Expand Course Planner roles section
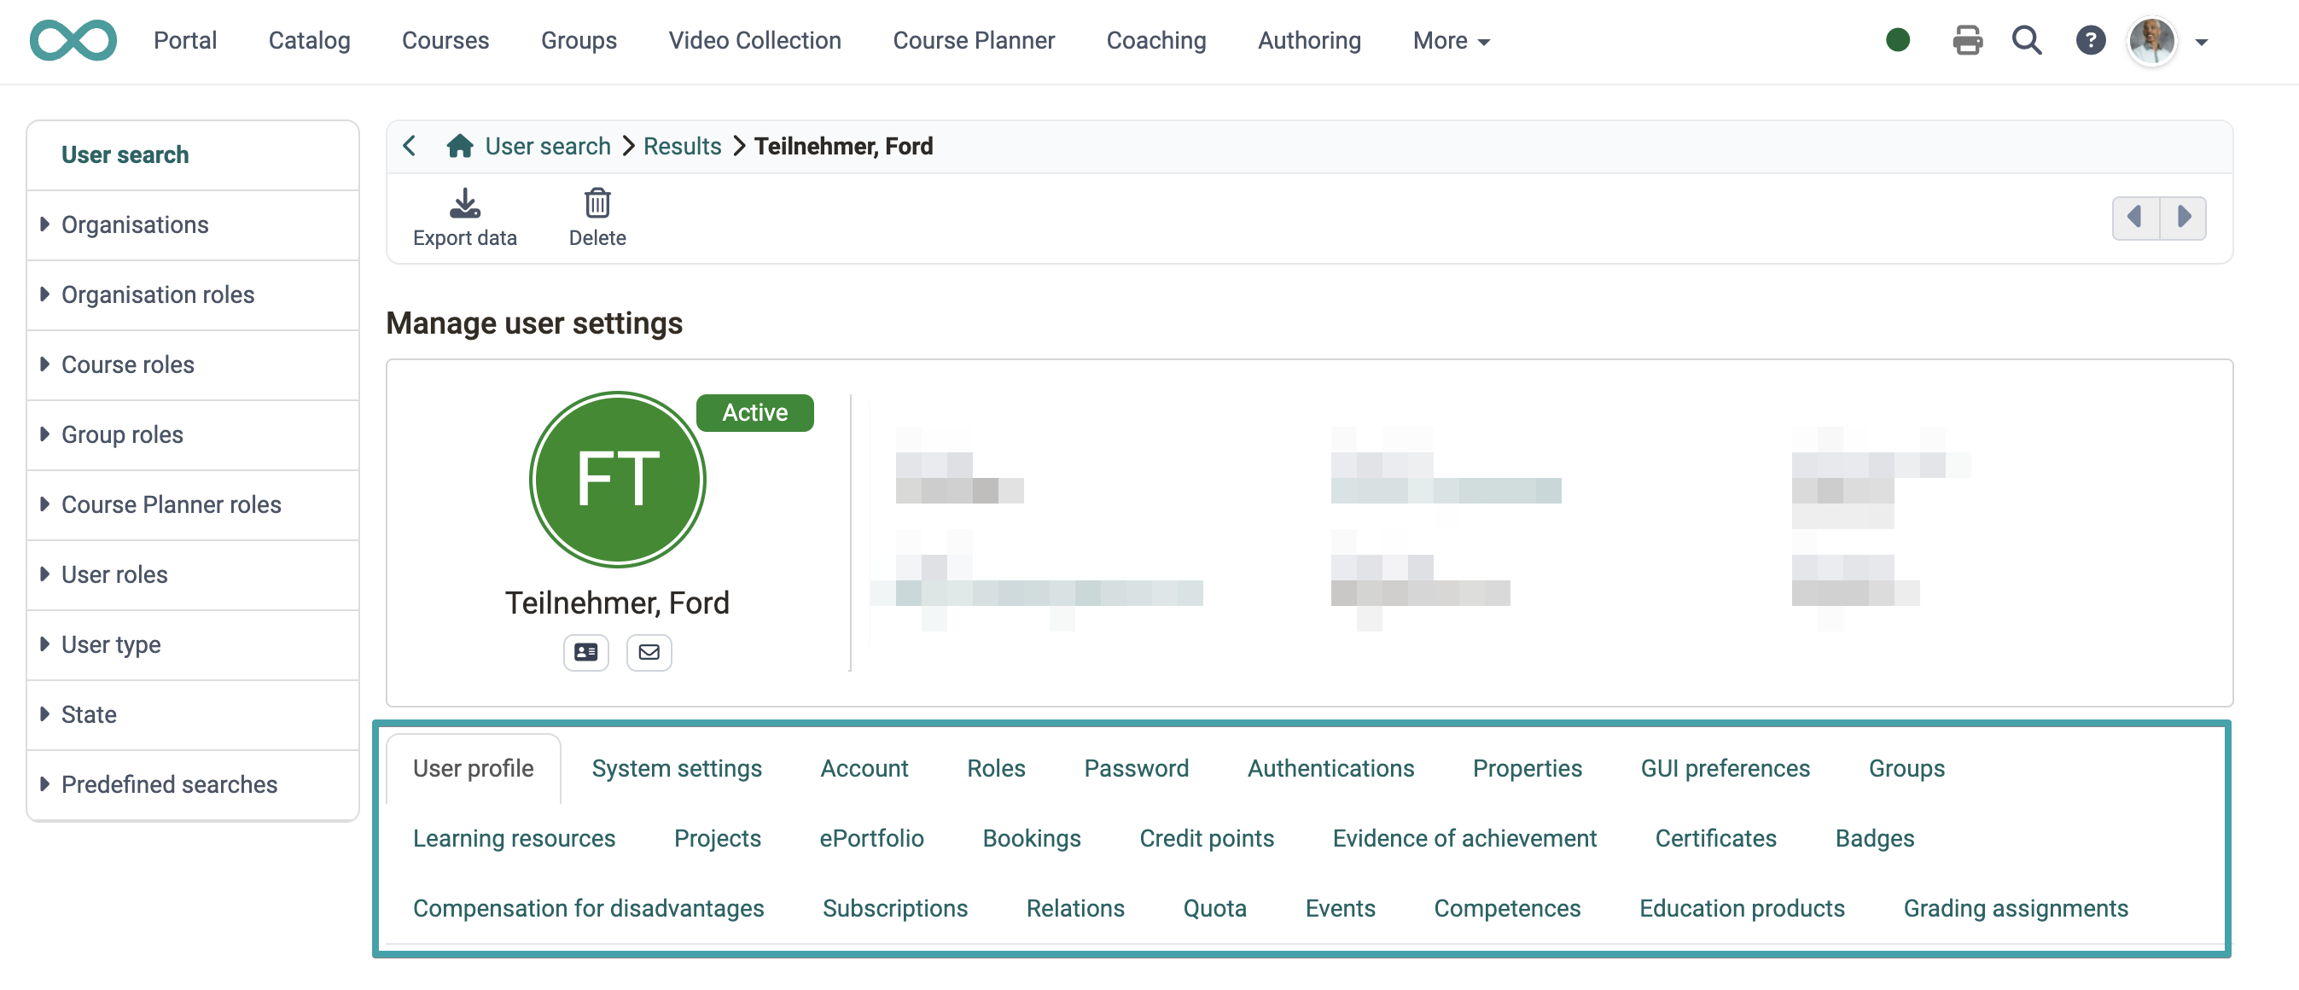Image resolution: width=2299 pixels, height=990 pixels. click(193, 504)
